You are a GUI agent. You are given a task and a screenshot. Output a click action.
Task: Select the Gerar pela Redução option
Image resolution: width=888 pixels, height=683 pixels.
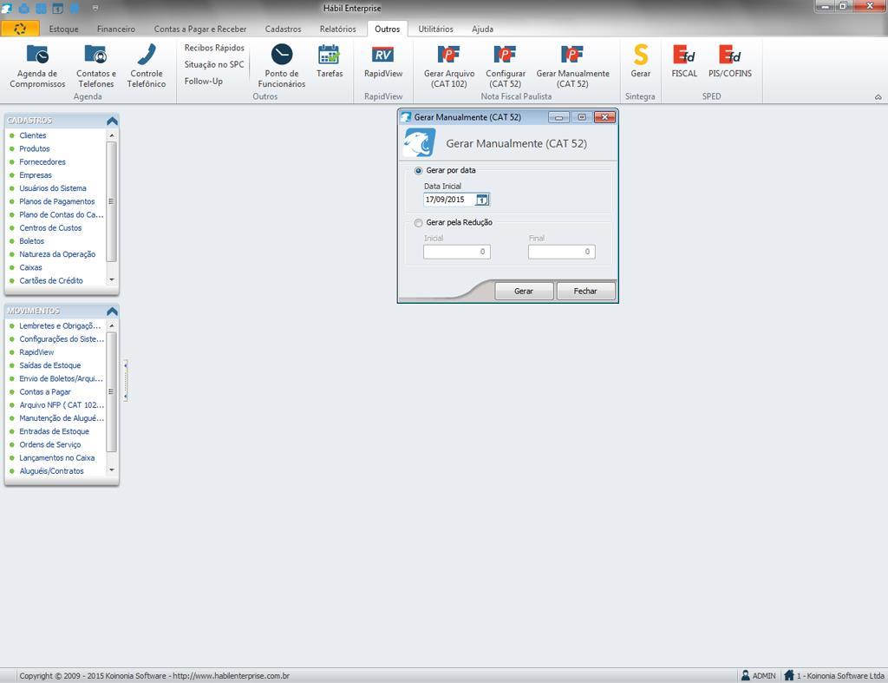pos(419,223)
